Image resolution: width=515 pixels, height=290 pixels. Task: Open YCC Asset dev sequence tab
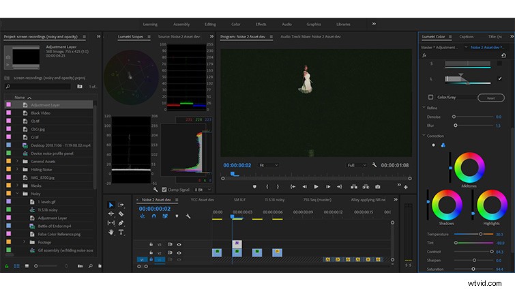pyautogui.click(x=203, y=200)
